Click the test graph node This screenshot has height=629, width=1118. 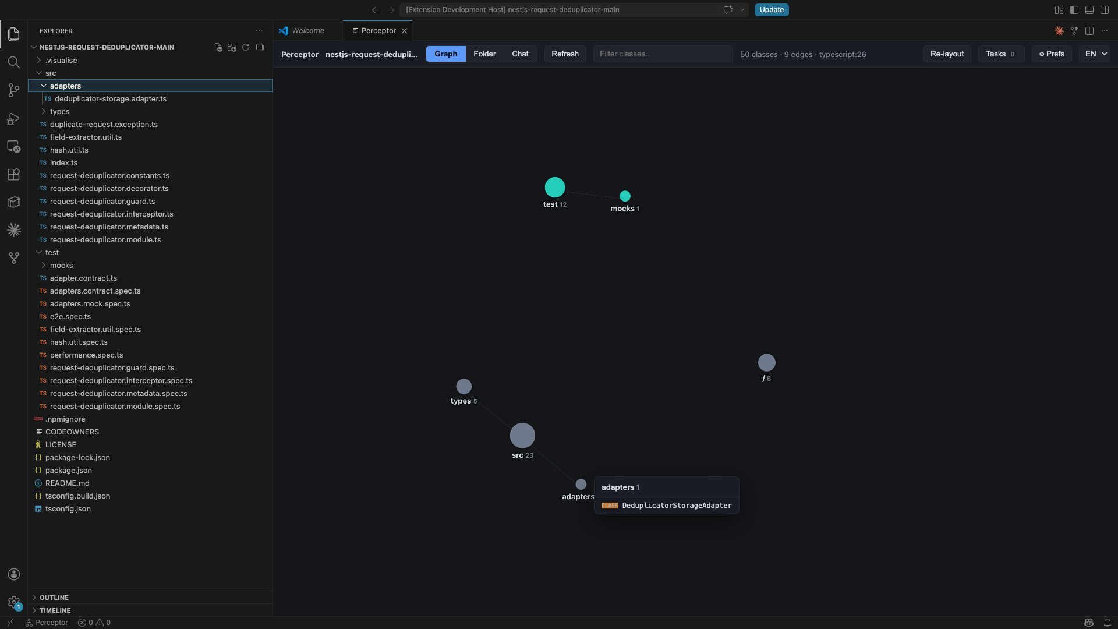(x=554, y=188)
